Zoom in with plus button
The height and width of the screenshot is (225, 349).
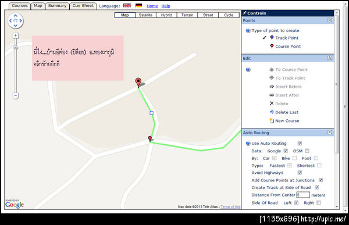pos(15,35)
